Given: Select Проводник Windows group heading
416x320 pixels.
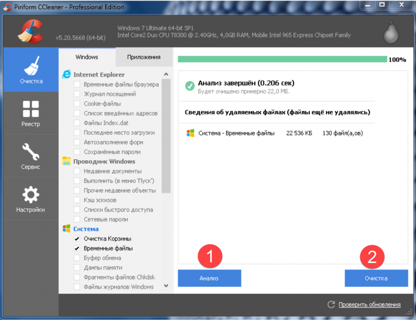Looking at the screenshot, I should tap(104, 161).
